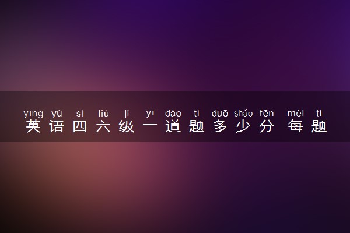Select the character 语 in the title
350x233 pixels.
57,126
